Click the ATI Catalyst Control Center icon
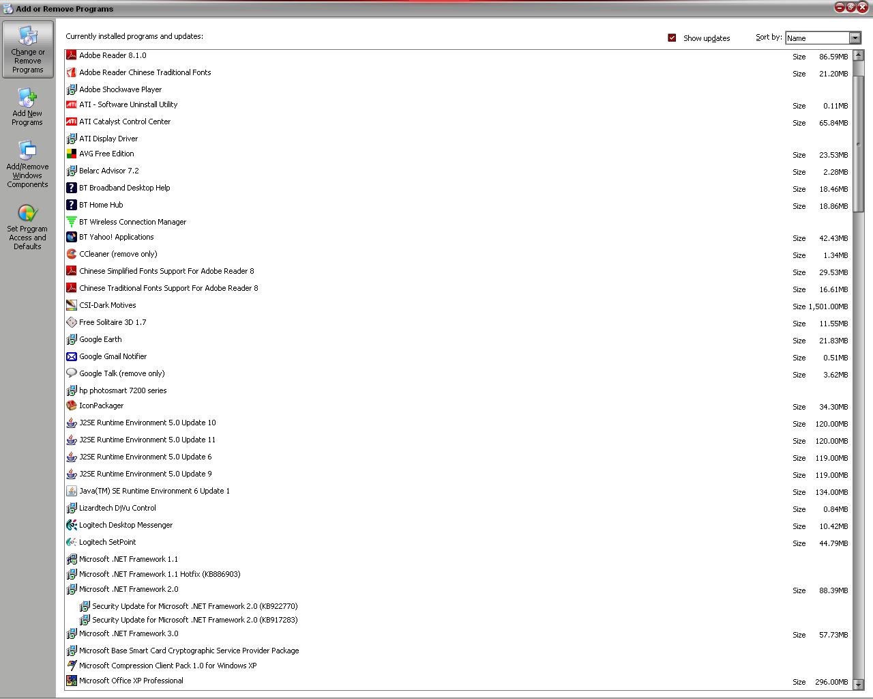 point(71,122)
